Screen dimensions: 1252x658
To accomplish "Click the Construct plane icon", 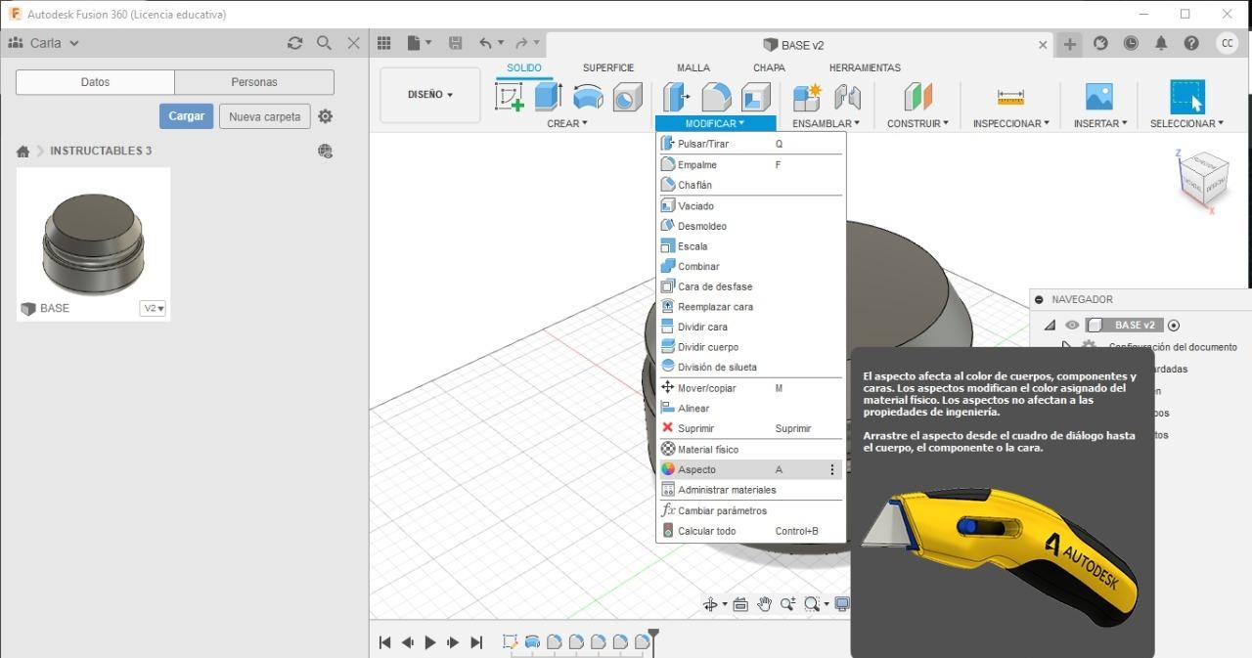I will tap(917, 97).
